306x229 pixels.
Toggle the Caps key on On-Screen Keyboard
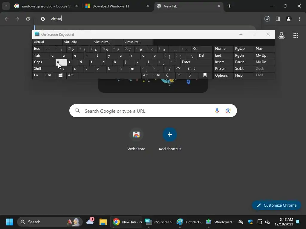coord(44,62)
